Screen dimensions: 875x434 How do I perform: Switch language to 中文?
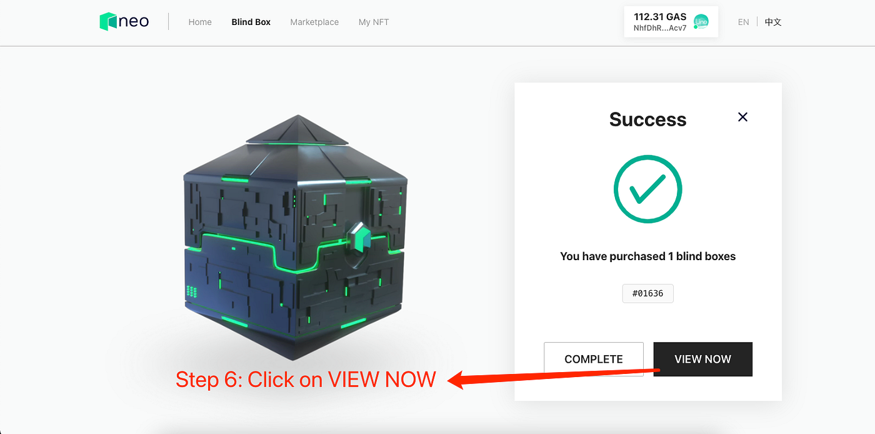point(773,22)
